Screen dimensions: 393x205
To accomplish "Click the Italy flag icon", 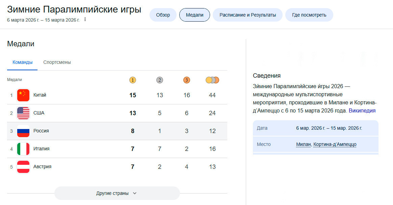I will pos(23,149).
